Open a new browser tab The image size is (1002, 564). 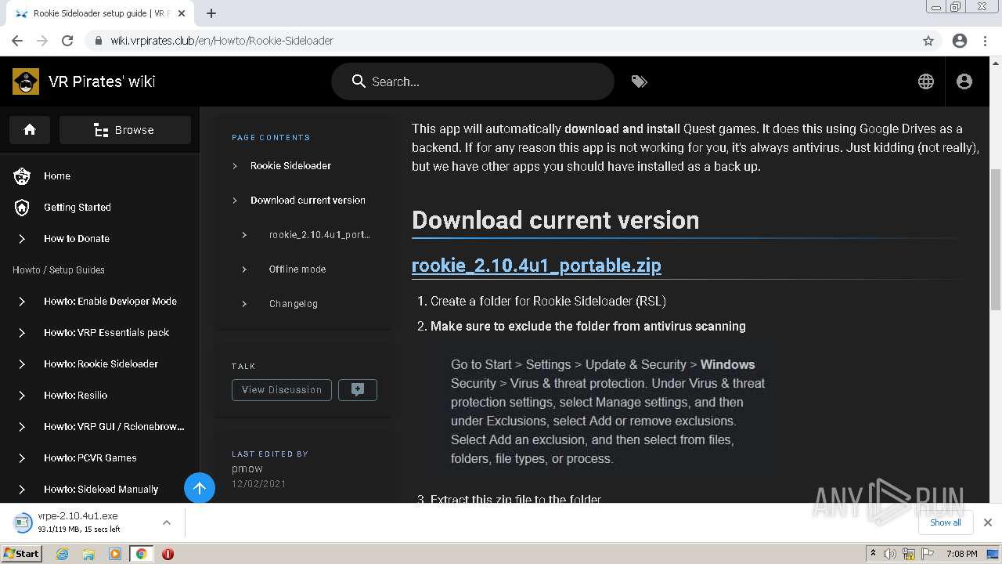[x=211, y=13]
